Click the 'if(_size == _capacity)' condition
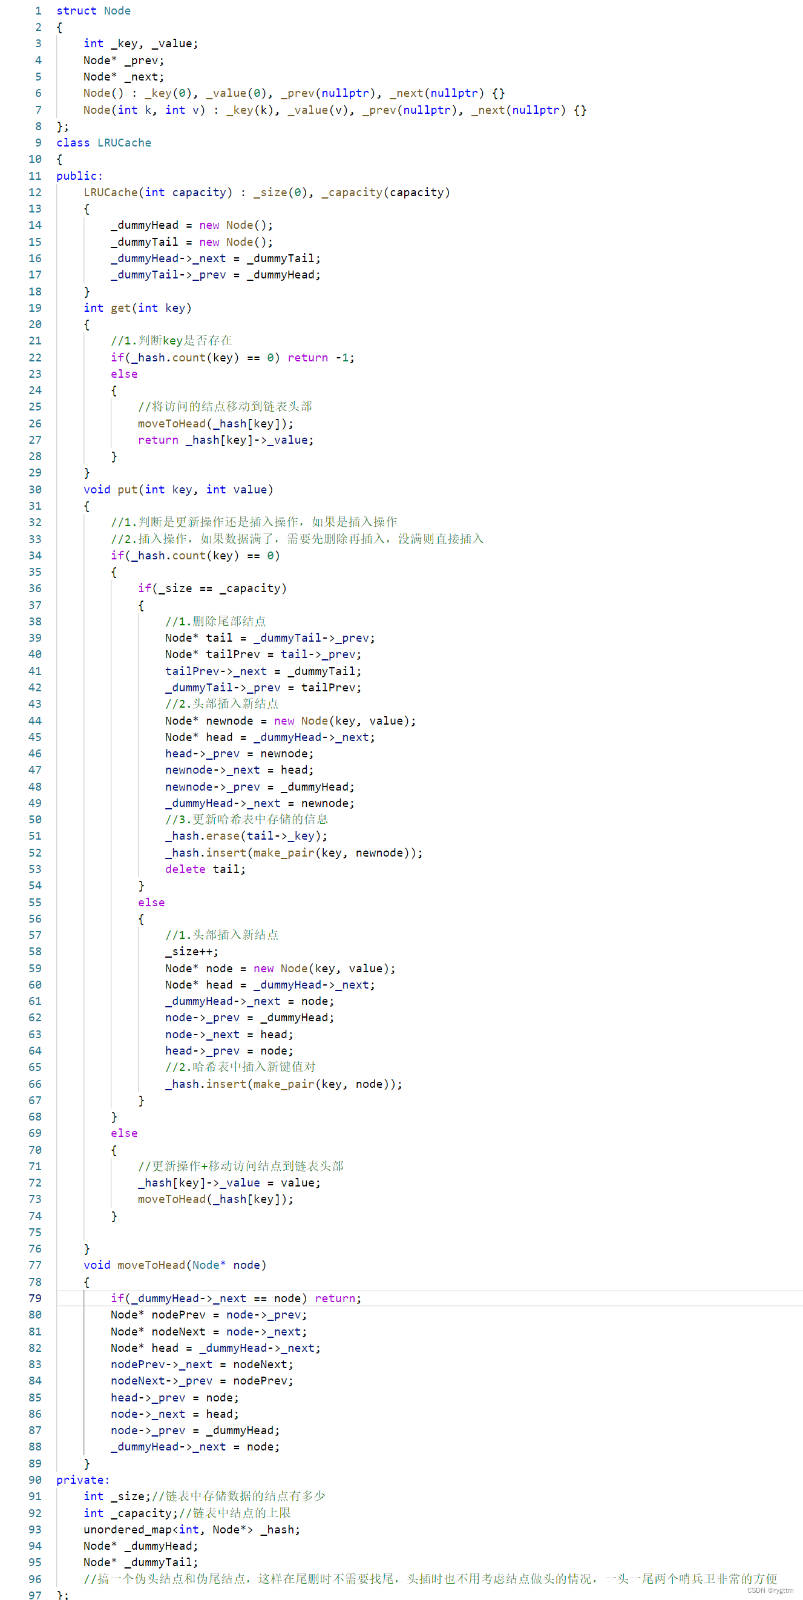 click(212, 588)
